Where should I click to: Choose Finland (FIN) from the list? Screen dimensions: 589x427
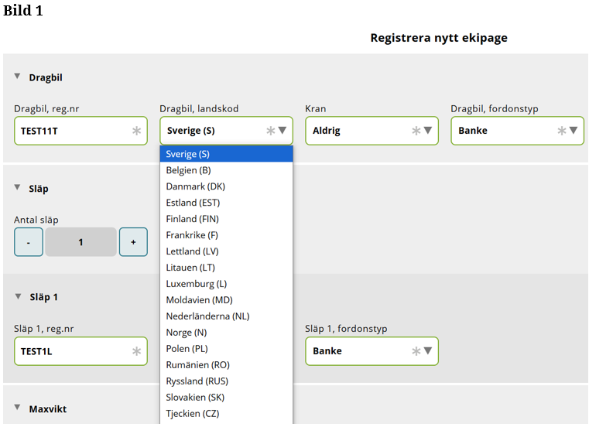click(226, 219)
